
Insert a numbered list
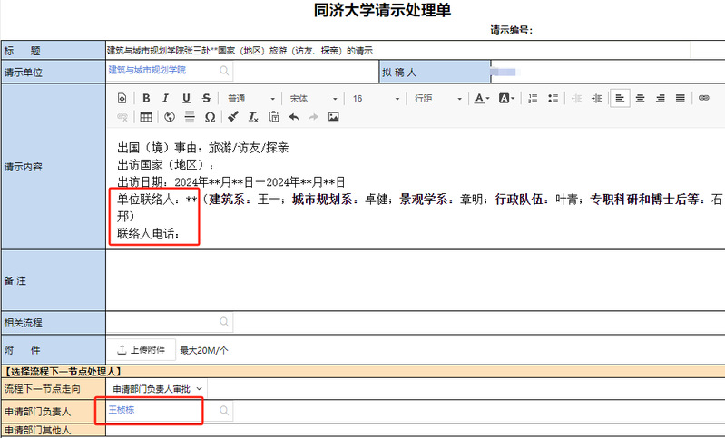point(533,98)
